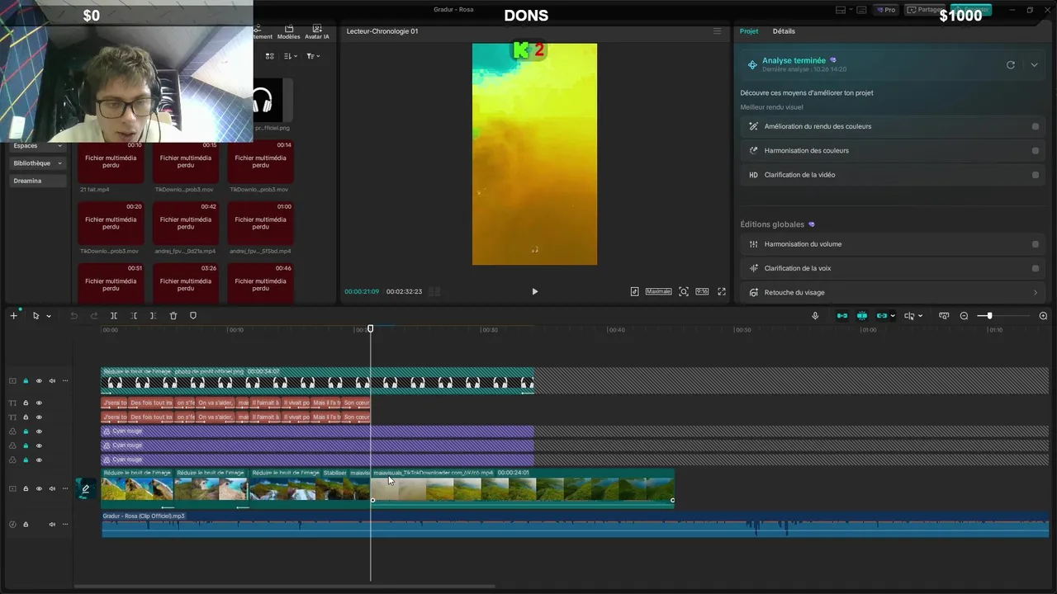Refresh the project analysis

coord(1010,64)
